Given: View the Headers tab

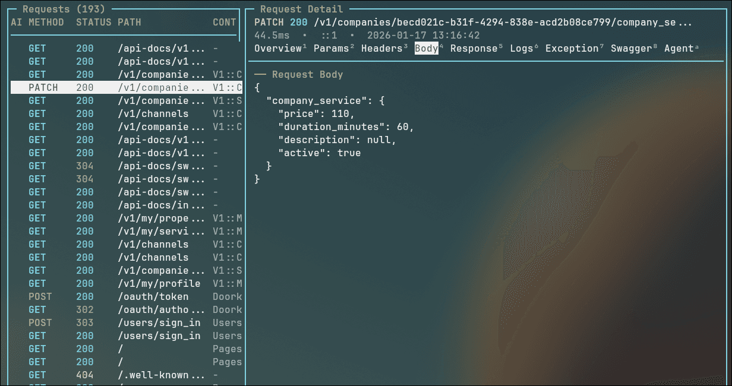Looking at the screenshot, I should click(381, 48).
